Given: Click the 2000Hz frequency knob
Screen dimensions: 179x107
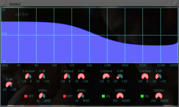Looking at the screenshot, I should (x=159, y=96).
